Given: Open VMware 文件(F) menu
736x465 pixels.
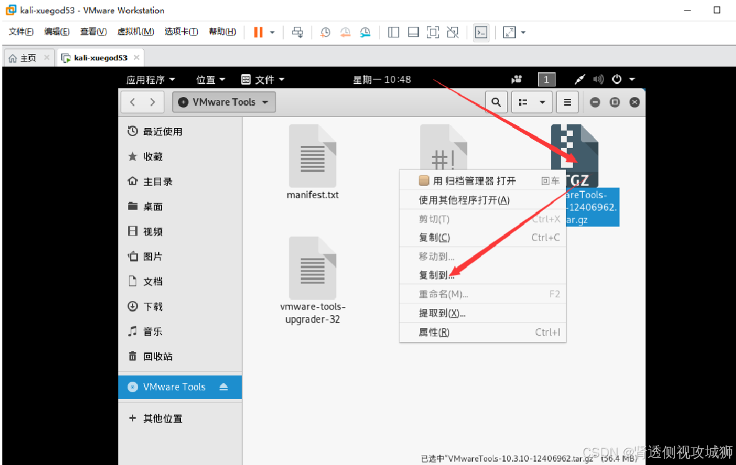Looking at the screenshot, I should pyautogui.click(x=21, y=32).
